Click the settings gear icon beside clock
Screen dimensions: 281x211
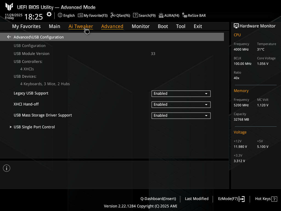[49, 14]
